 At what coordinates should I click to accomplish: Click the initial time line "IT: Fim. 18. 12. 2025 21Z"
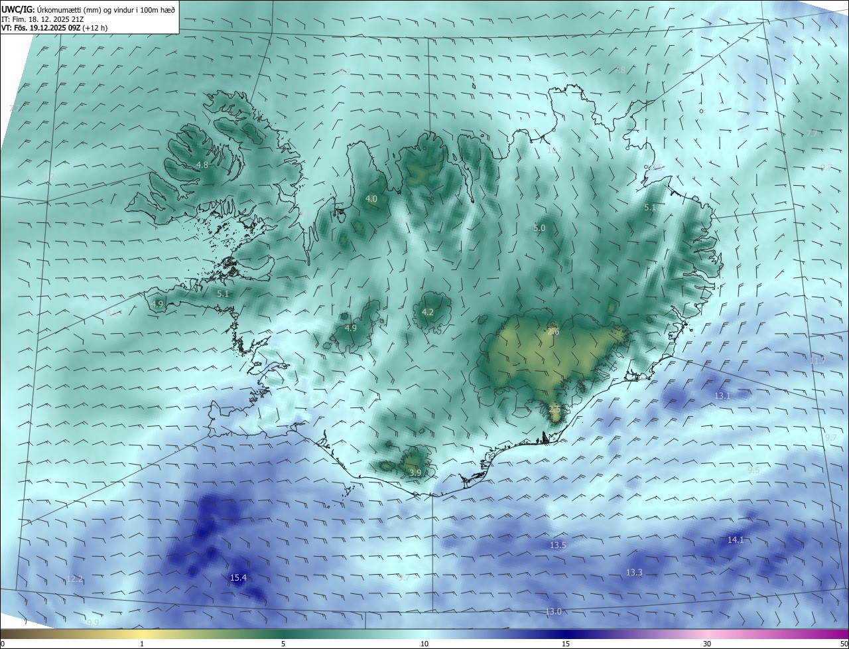point(43,19)
